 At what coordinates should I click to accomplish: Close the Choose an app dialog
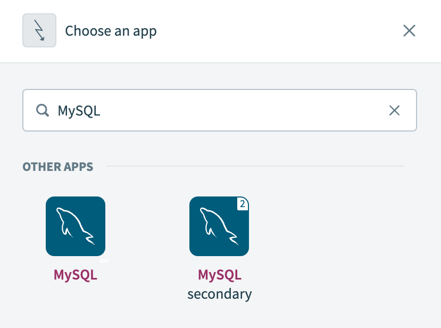[x=409, y=30]
